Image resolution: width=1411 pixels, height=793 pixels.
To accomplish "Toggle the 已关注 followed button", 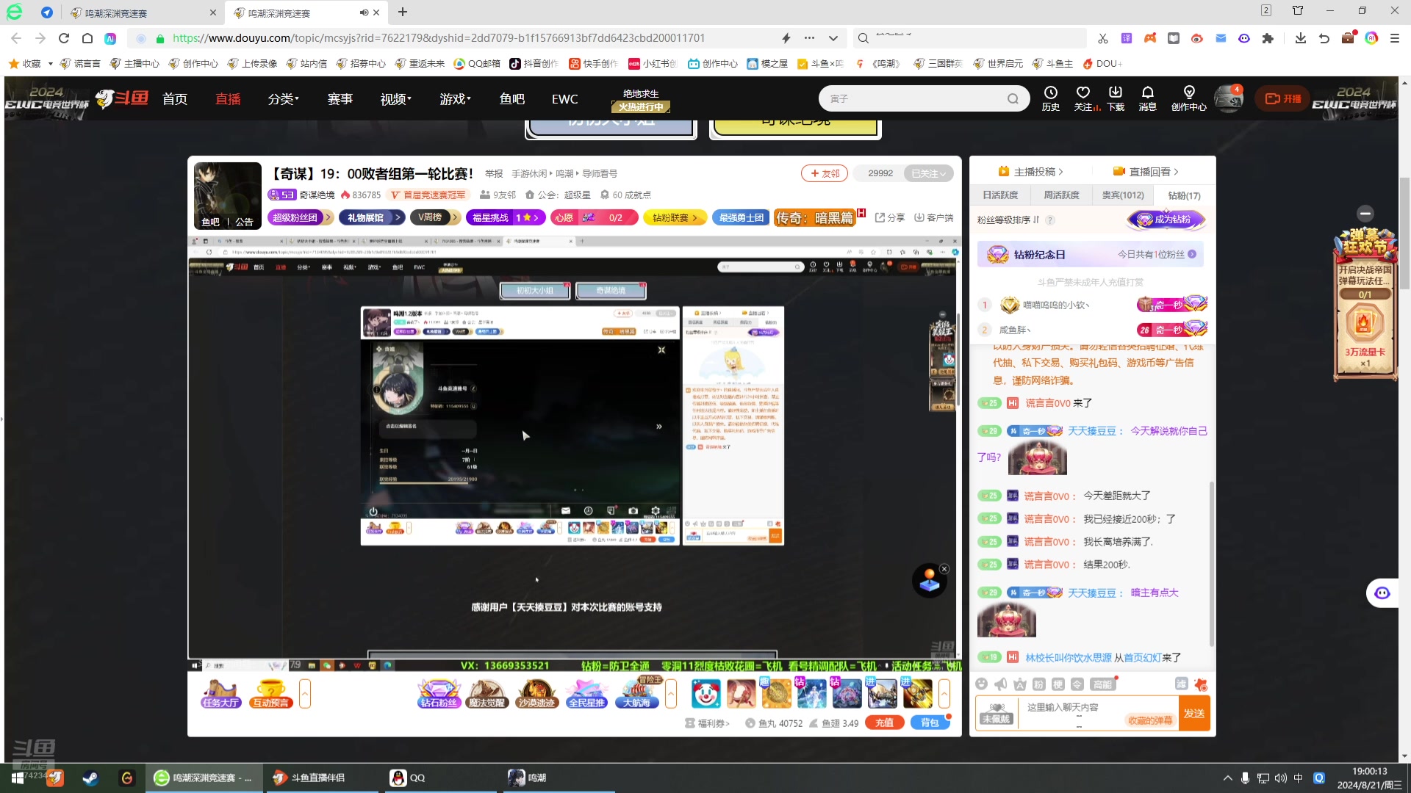I will point(929,173).
